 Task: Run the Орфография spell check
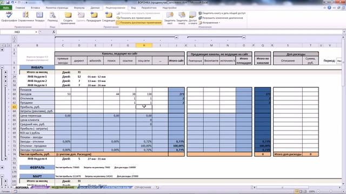click(x=9, y=17)
